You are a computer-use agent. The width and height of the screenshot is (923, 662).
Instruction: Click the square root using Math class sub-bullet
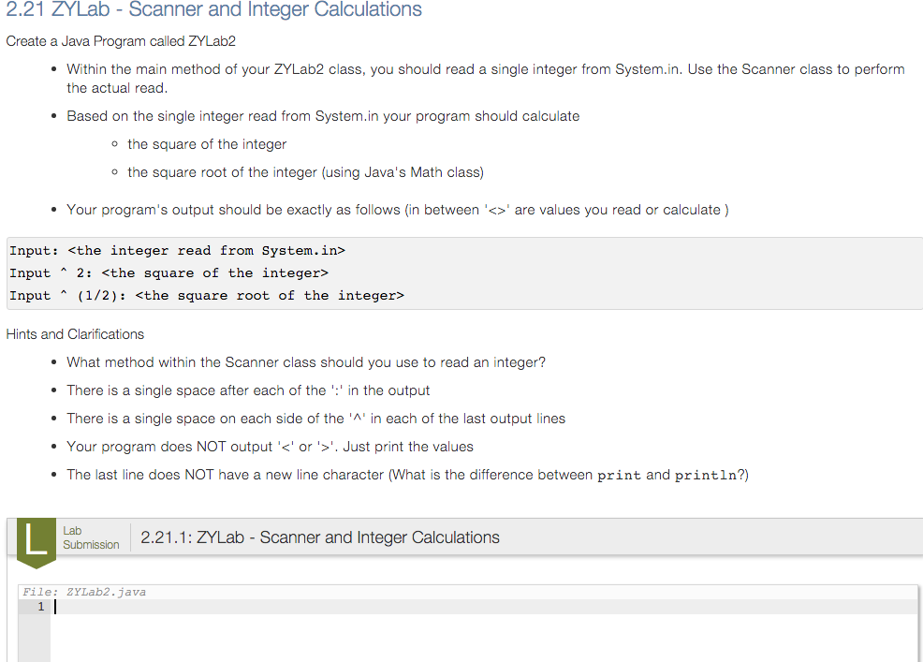[305, 172]
